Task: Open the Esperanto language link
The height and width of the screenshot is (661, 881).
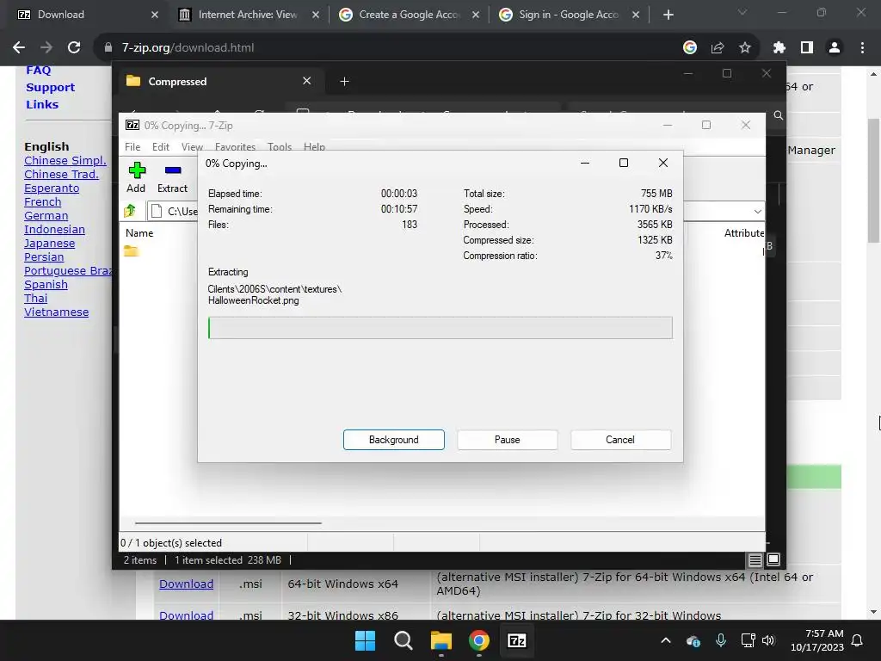Action: click(x=52, y=188)
